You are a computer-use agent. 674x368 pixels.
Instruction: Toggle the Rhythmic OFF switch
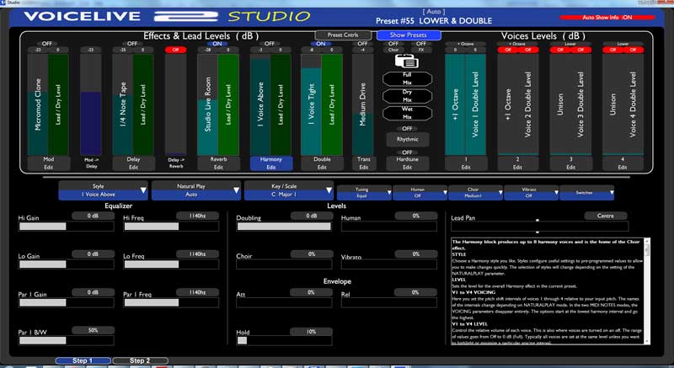point(407,129)
